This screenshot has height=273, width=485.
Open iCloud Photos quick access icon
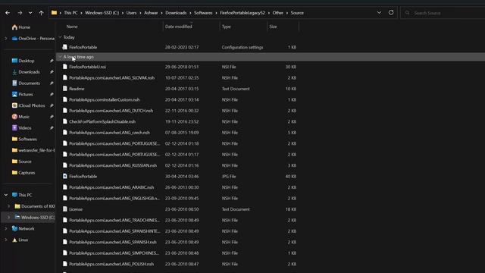click(14, 105)
